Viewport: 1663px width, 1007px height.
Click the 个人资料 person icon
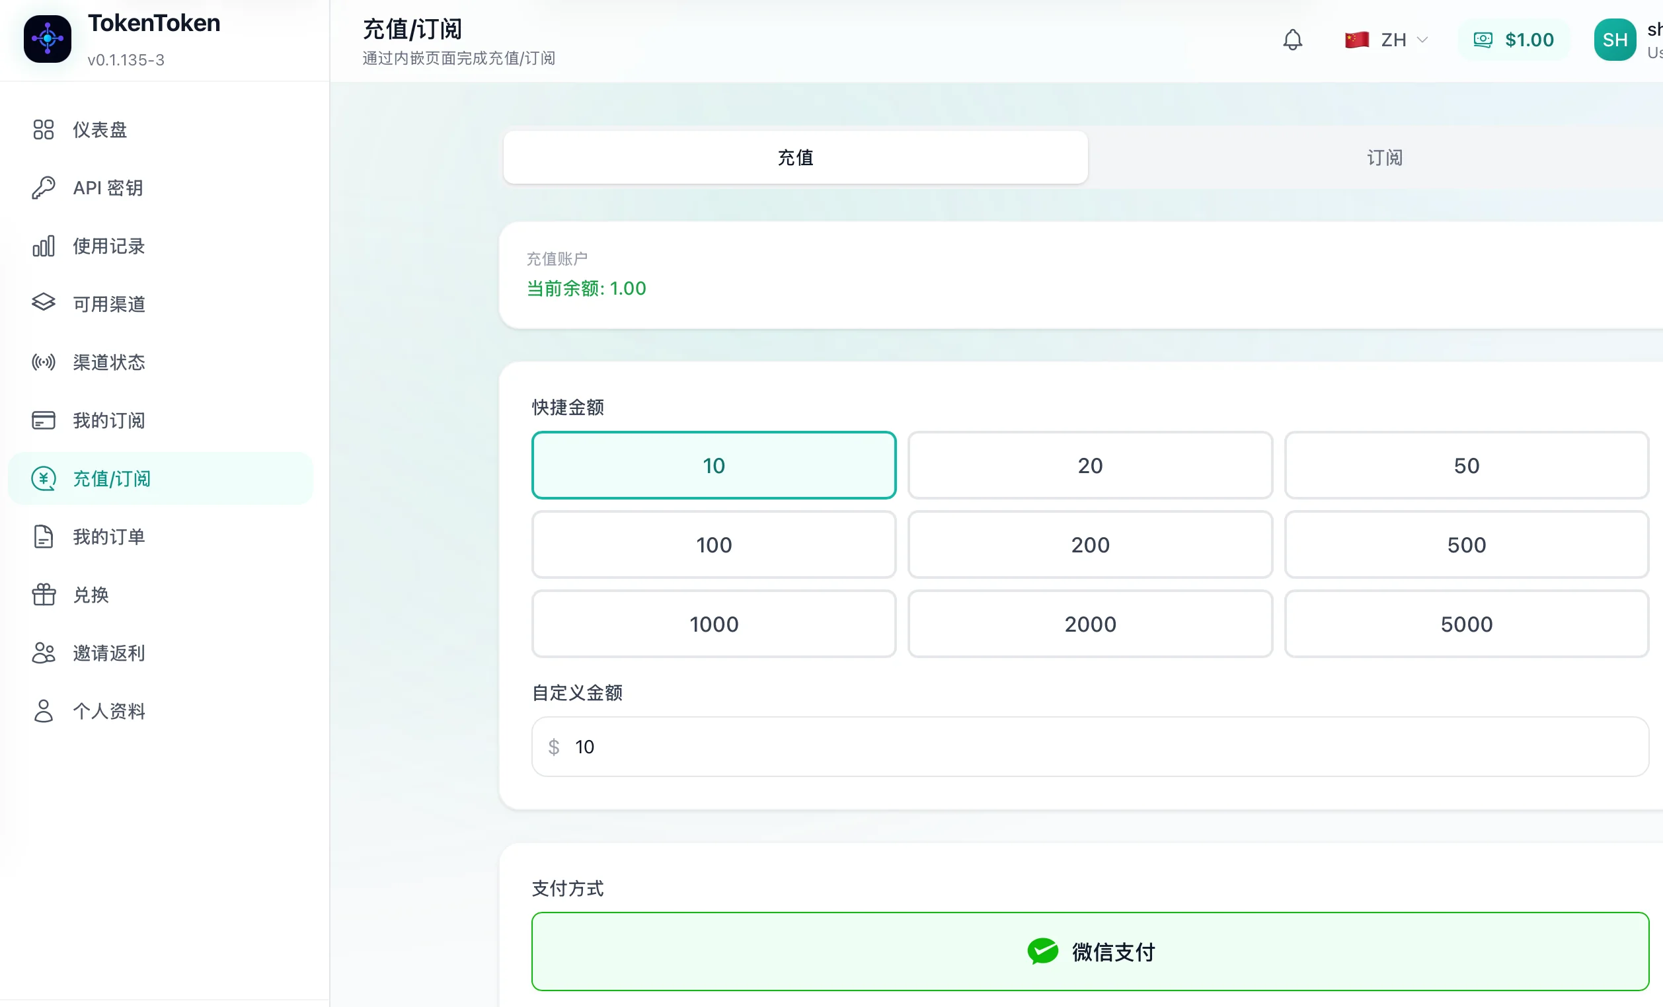[43, 711]
